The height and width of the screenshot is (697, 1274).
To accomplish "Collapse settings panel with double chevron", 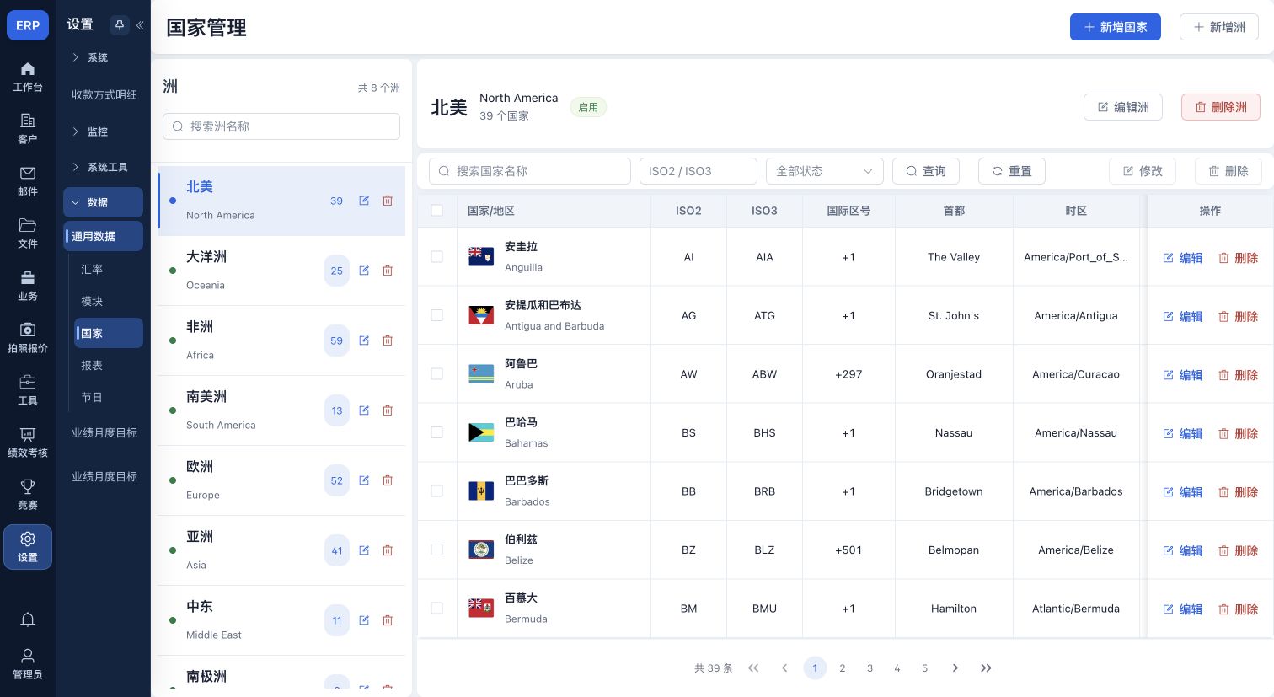I will tap(140, 25).
